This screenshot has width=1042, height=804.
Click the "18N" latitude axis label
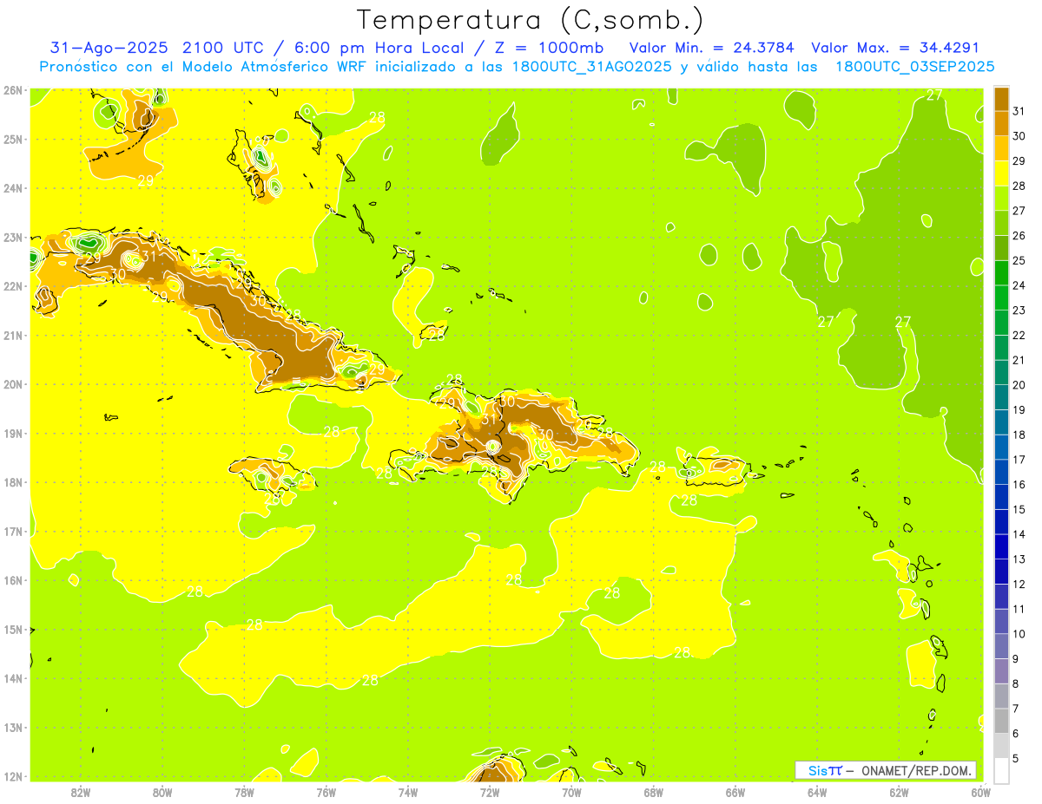[x=13, y=482]
